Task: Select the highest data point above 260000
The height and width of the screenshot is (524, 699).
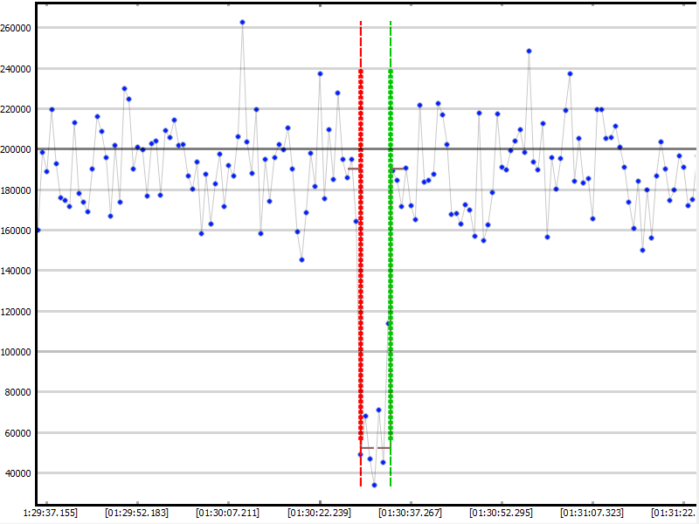Action: coord(242,23)
